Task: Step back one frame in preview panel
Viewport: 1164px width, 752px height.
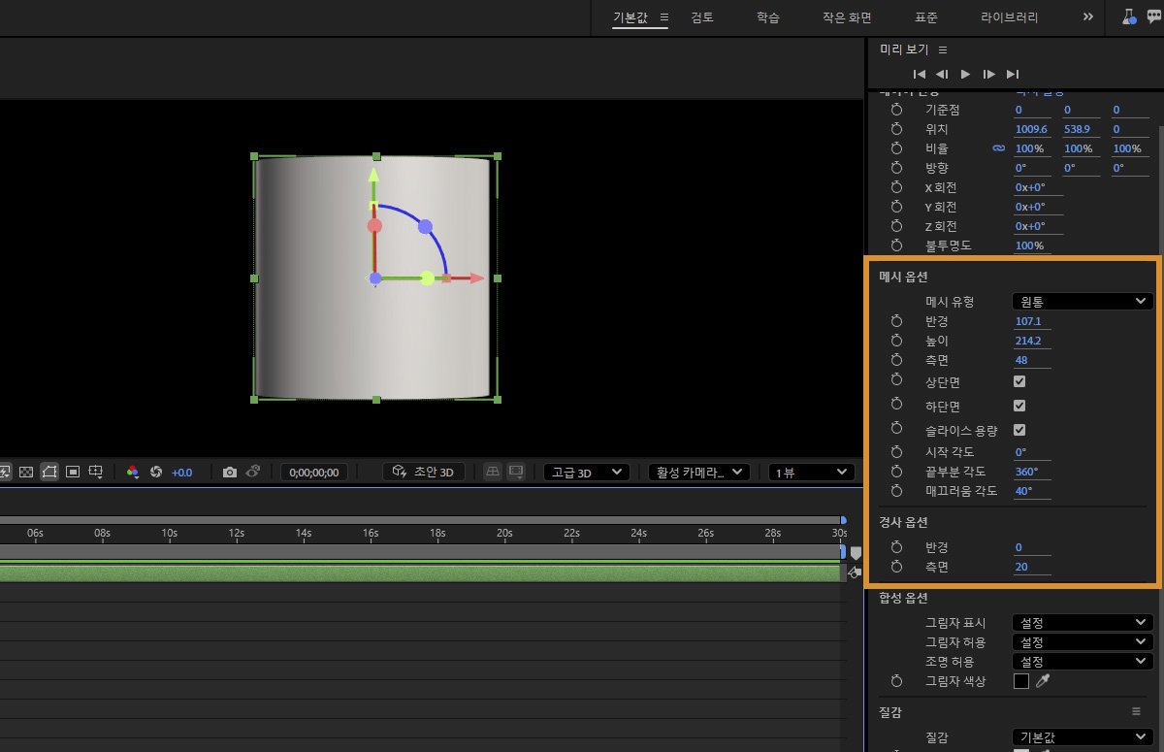Action: 942,74
